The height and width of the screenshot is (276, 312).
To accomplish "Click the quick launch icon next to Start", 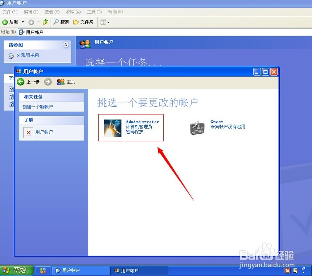I will pyautogui.click(x=43, y=271).
